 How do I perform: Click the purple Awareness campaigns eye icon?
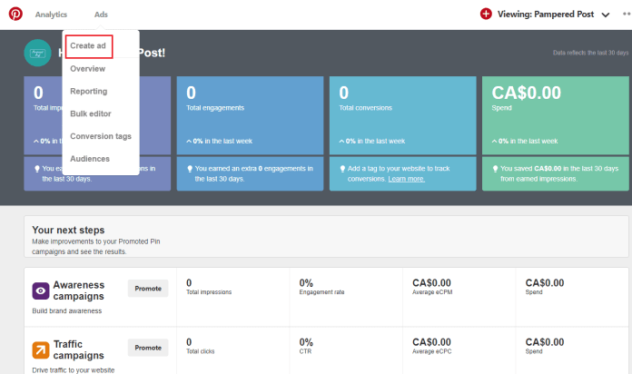41,290
